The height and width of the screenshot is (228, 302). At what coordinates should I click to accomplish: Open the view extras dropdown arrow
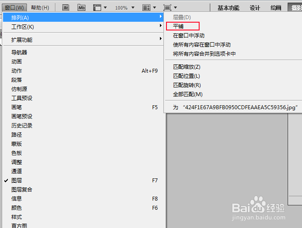pos(105,8)
